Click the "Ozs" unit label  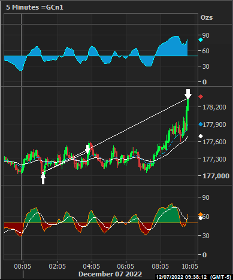pyautogui.click(x=207, y=17)
